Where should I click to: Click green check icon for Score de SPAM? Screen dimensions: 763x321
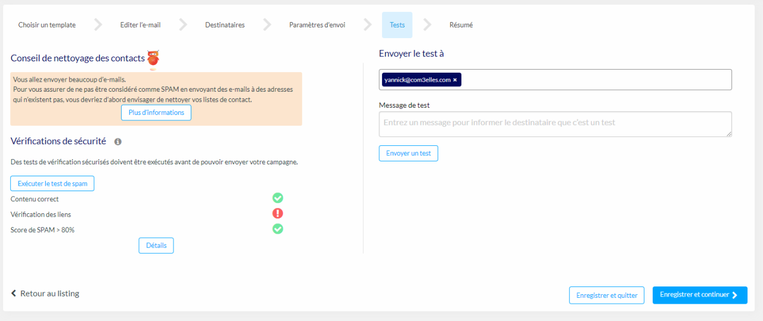click(278, 229)
